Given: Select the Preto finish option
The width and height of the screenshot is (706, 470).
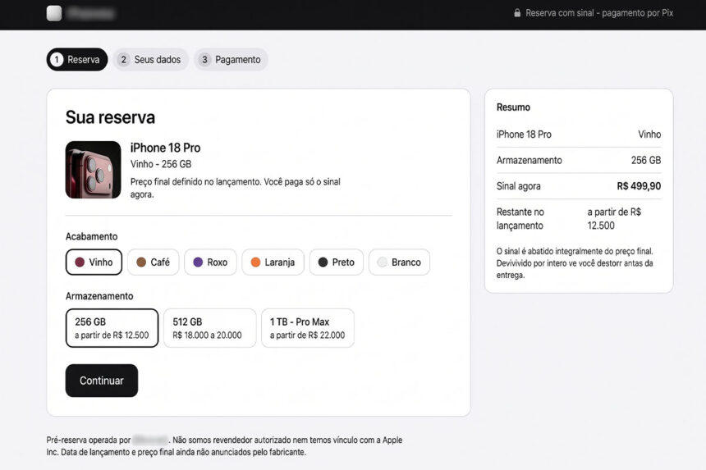Looking at the screenshot, I should (x=337, y=262).
